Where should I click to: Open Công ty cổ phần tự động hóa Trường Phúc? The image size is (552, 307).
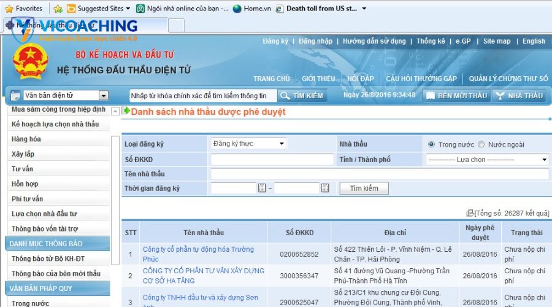(x=198, y=254)
